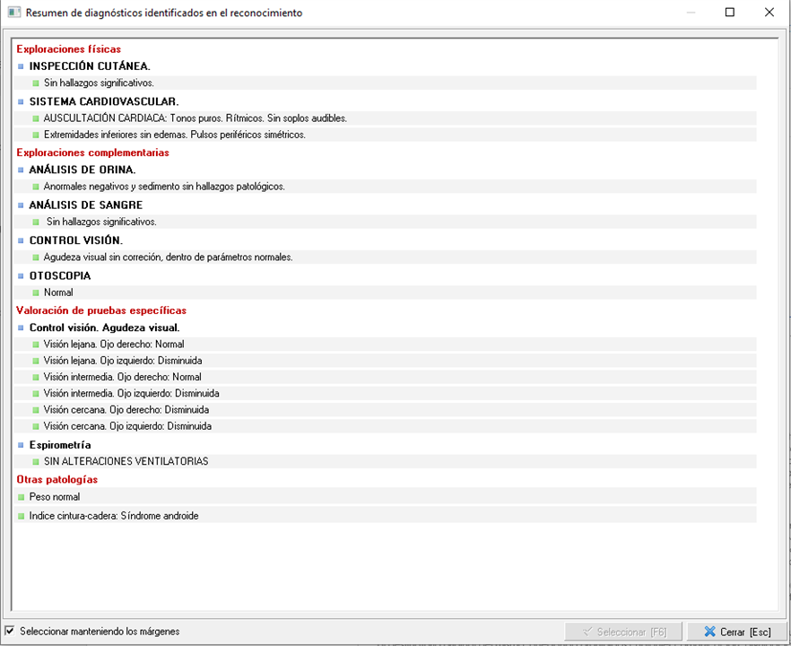The width and height of the screenshot is (791, 646).
Task: Click blue bullet beside INSPECCIÓN CUTÁNEA
Action: (x=21, y=66)
